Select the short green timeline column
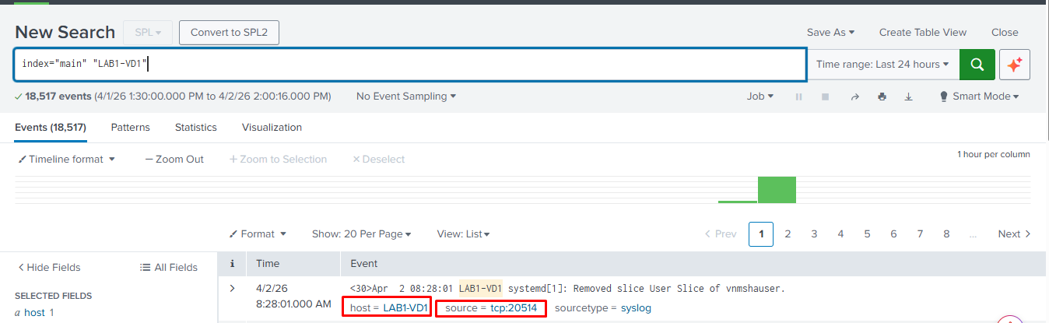Viewport: 1049px width, 323px height. [x=738, y=201]
